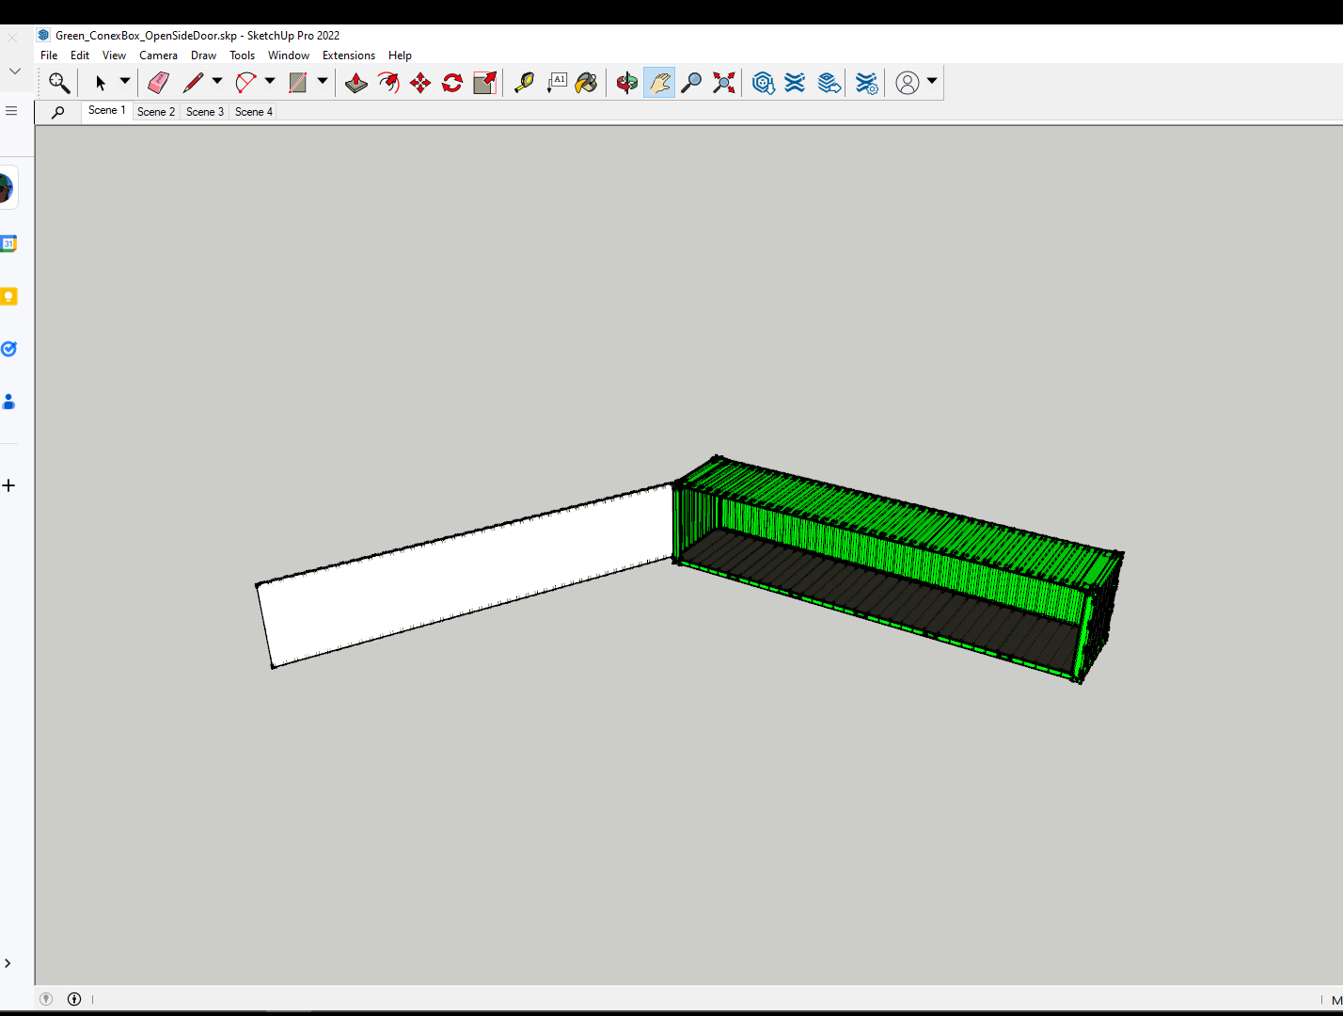Activate the Push/Pull tool
The image size is (1343, 1016).
click(x=356, y=83)
